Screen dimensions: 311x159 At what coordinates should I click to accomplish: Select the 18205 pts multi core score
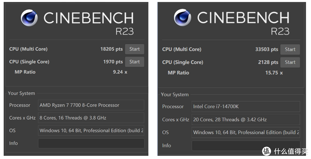pyautogui.click(x=111, y=49)
